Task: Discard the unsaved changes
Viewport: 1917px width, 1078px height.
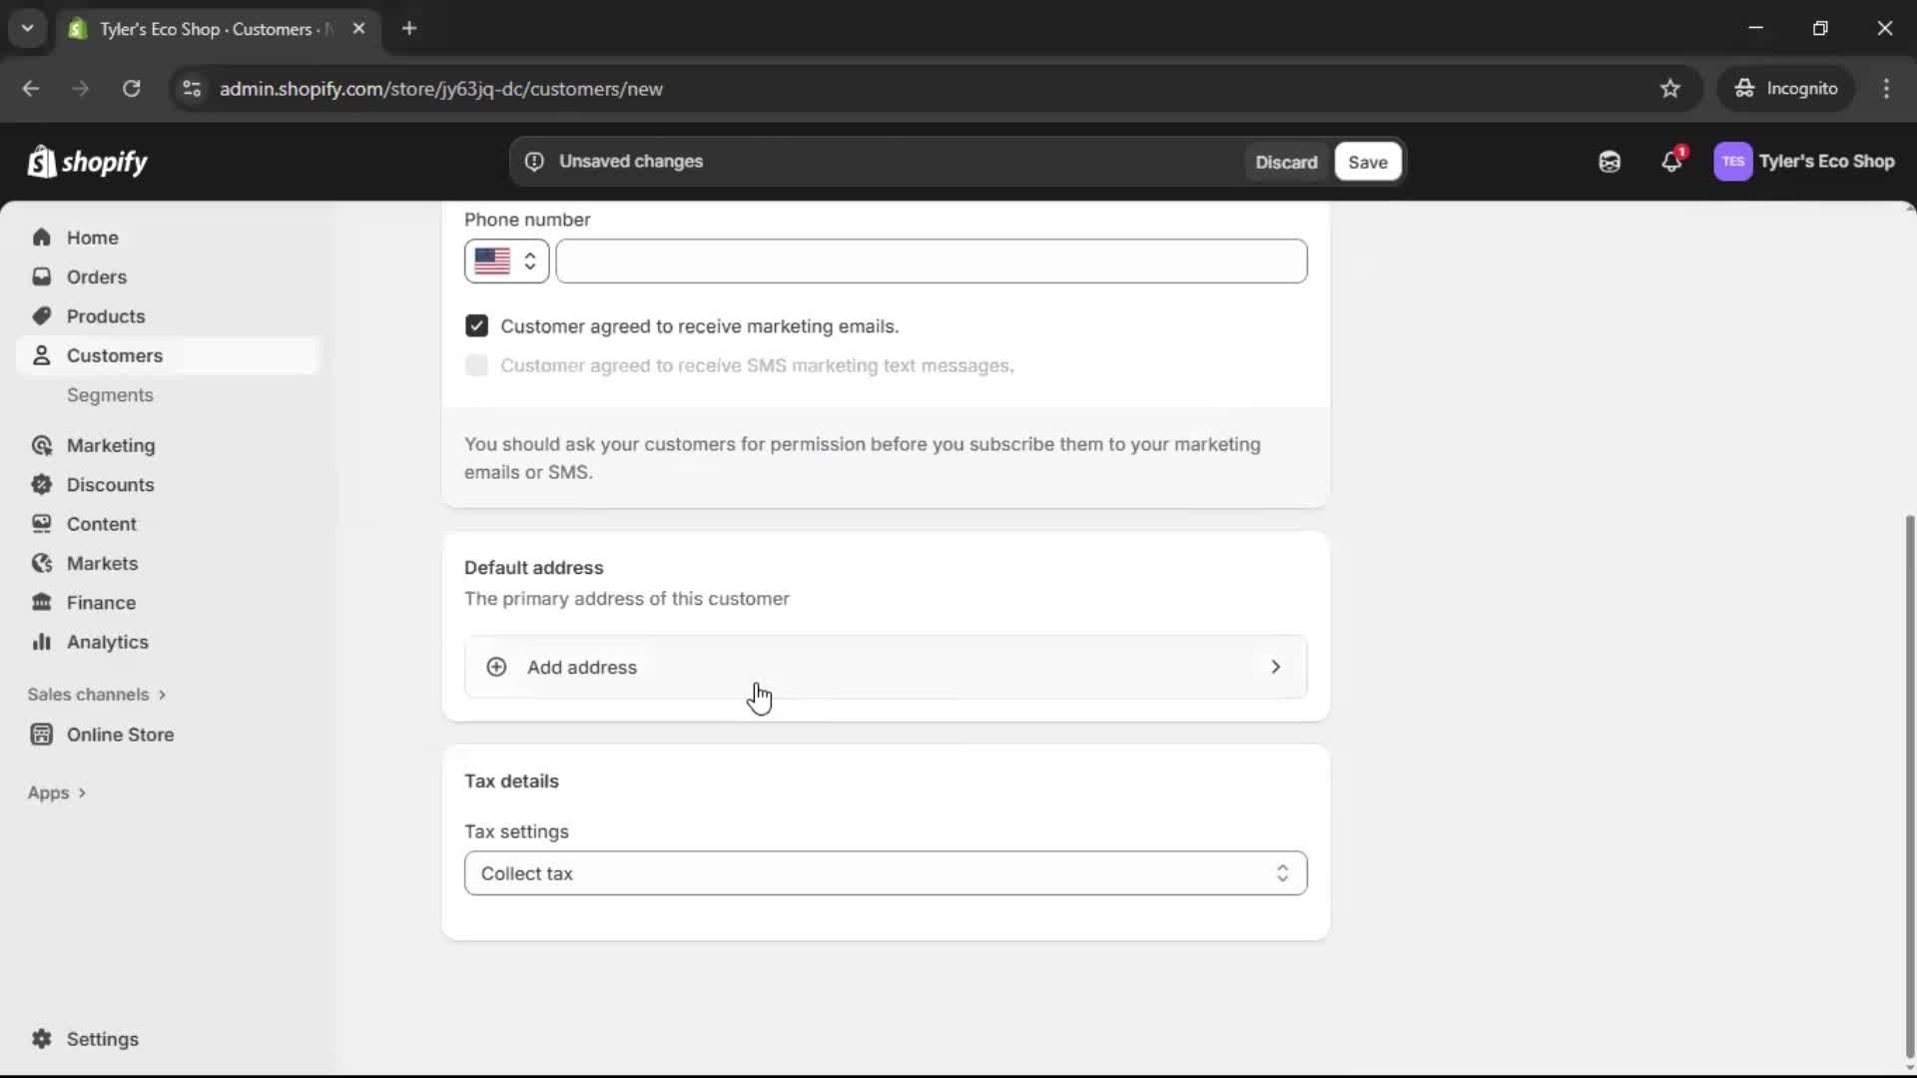Action: pos(1286,161)
